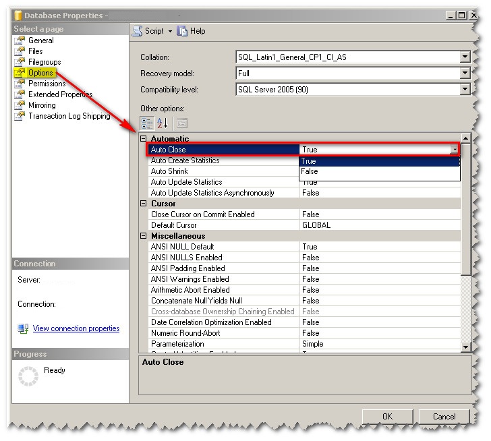This screenshot has height=441, width=491.
Task: Select the ANSI NULL Default row
Action: (304, 247)
